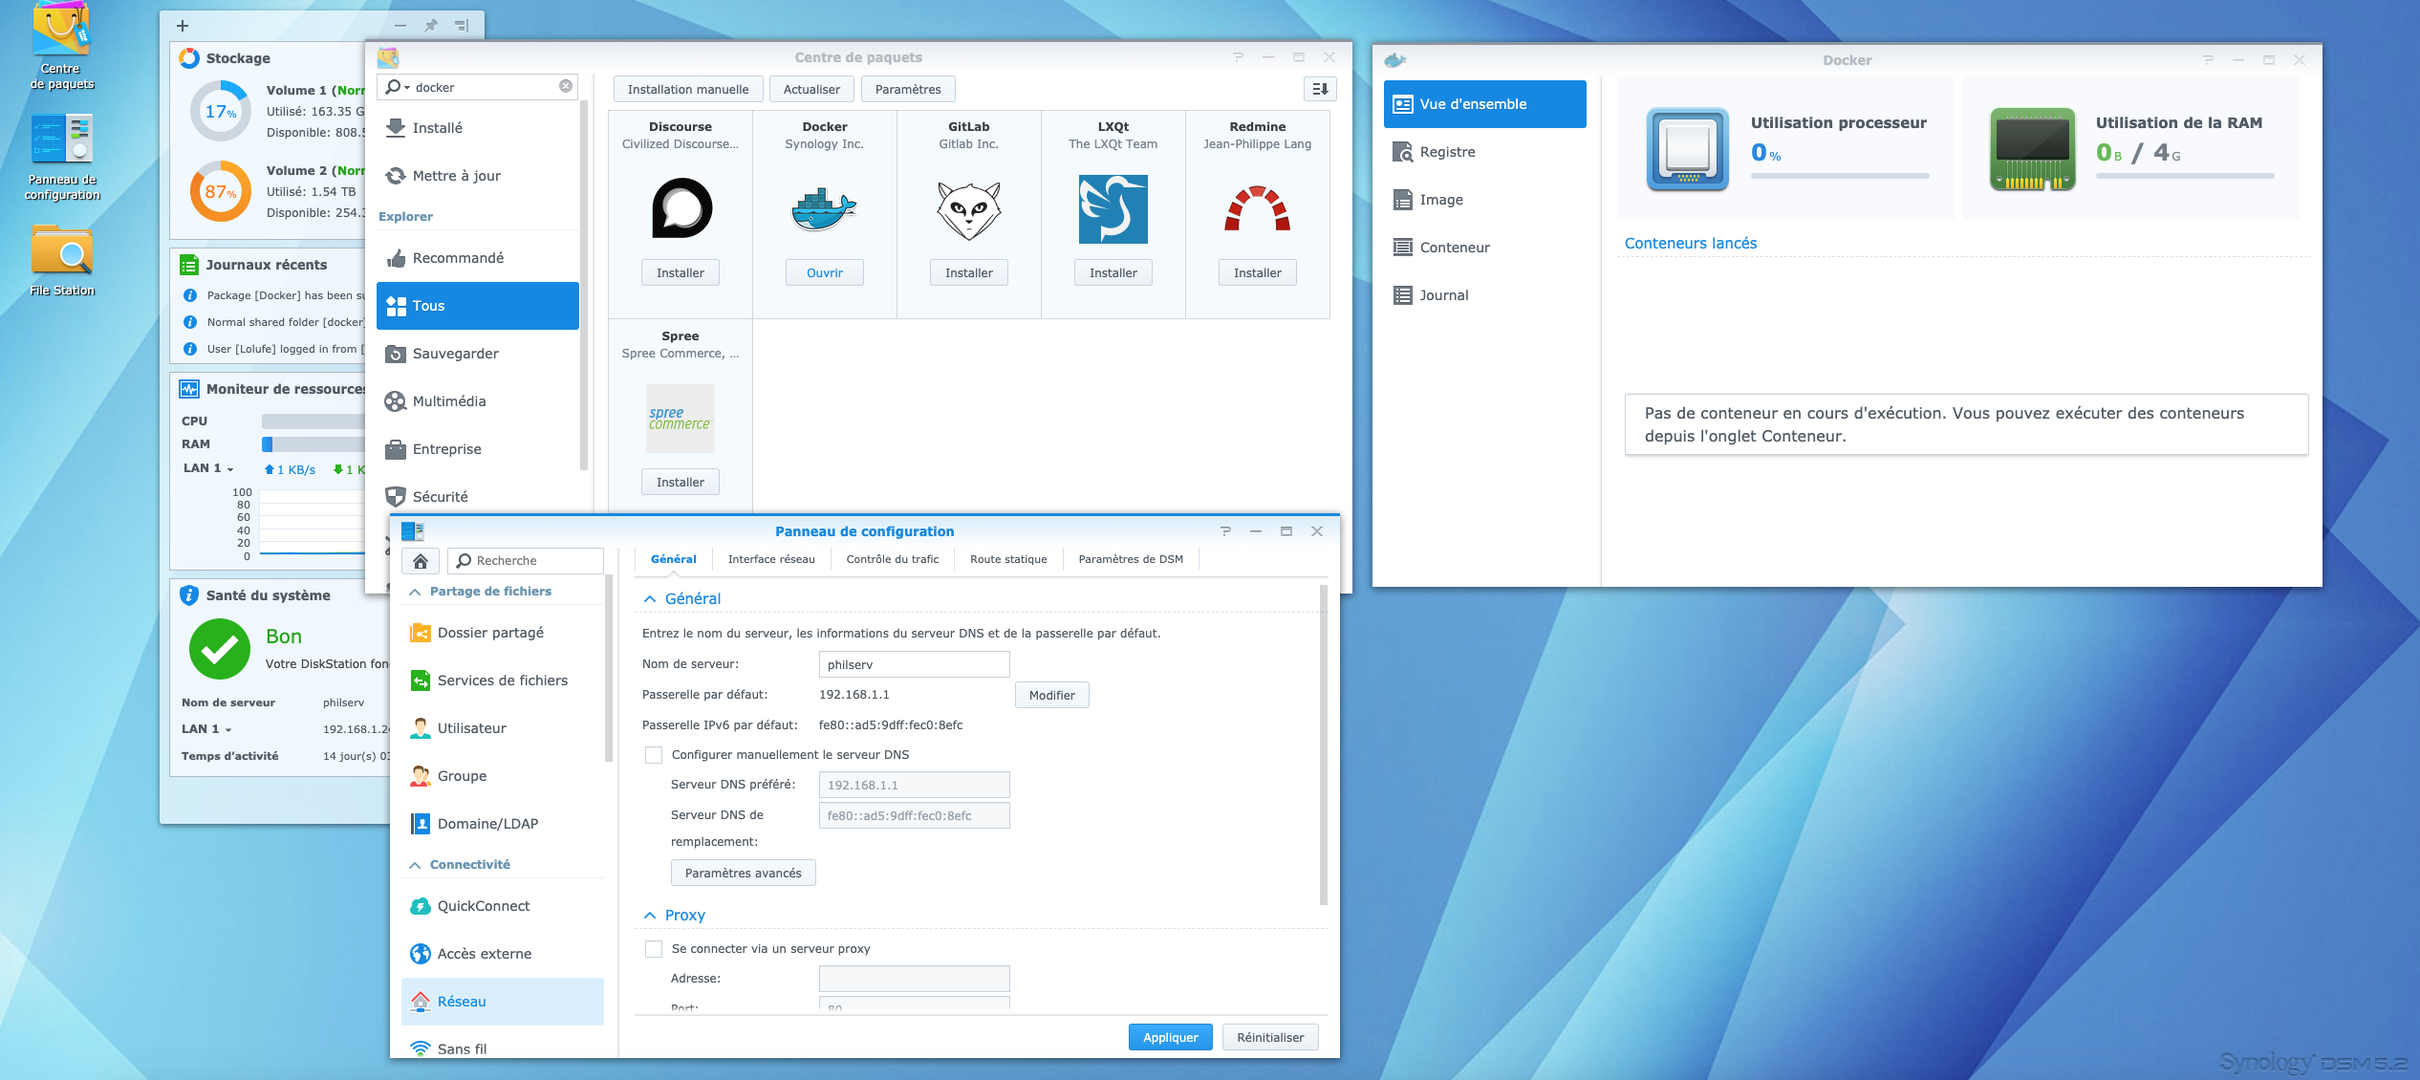2420x1080 pixels.
Task: Click the Appliquer button
Action: pos(1170,1038)
